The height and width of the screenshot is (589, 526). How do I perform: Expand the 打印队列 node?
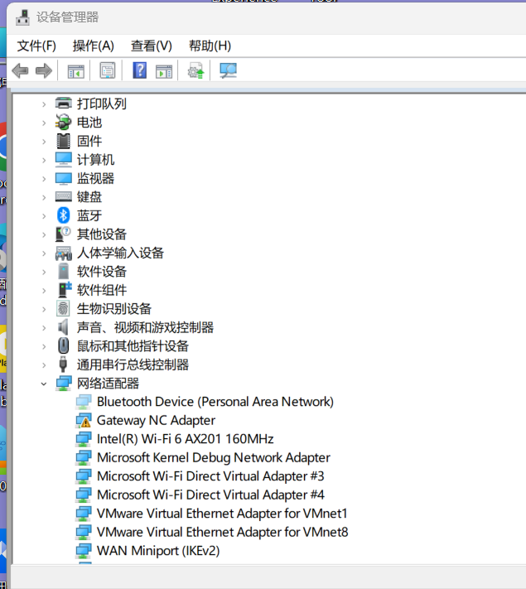(44, 104)
